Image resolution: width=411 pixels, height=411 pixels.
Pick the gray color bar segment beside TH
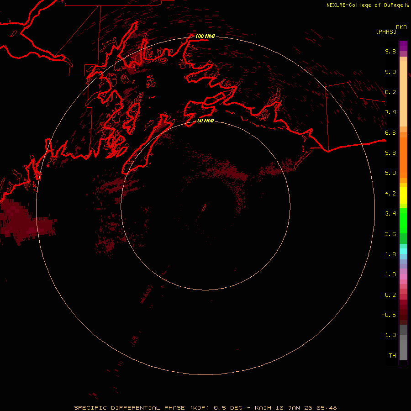click(403, 350)
